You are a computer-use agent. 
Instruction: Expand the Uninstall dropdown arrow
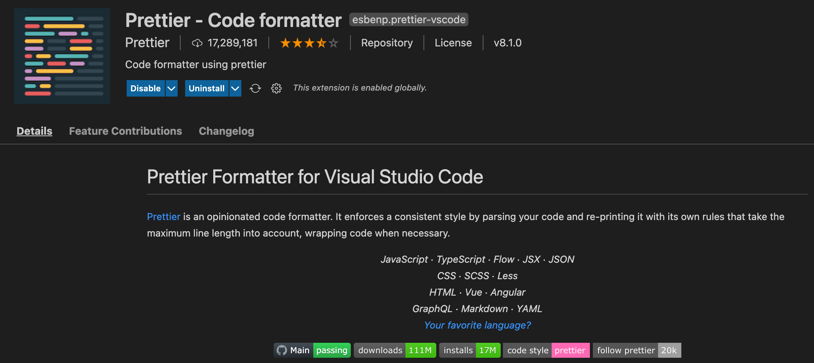click(x=235, y=88)
